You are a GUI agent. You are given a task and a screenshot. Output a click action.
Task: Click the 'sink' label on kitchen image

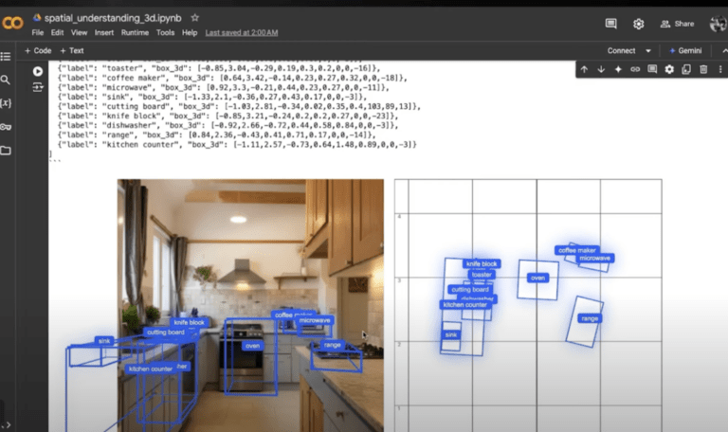pyautogui.click(x=104, y=341)
